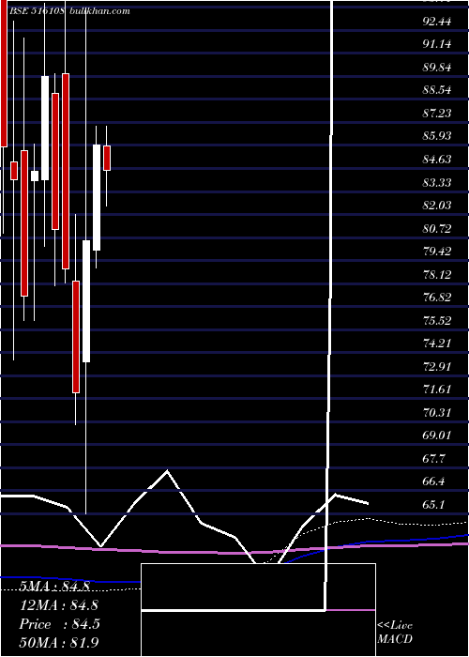Screen dimensions: 469x657
Task: Click the 70.31 price axis label
Action: pos(437,413)
